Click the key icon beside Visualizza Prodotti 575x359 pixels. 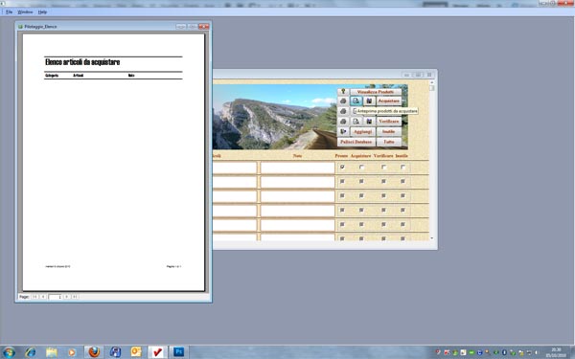click(x=343, y=92)
